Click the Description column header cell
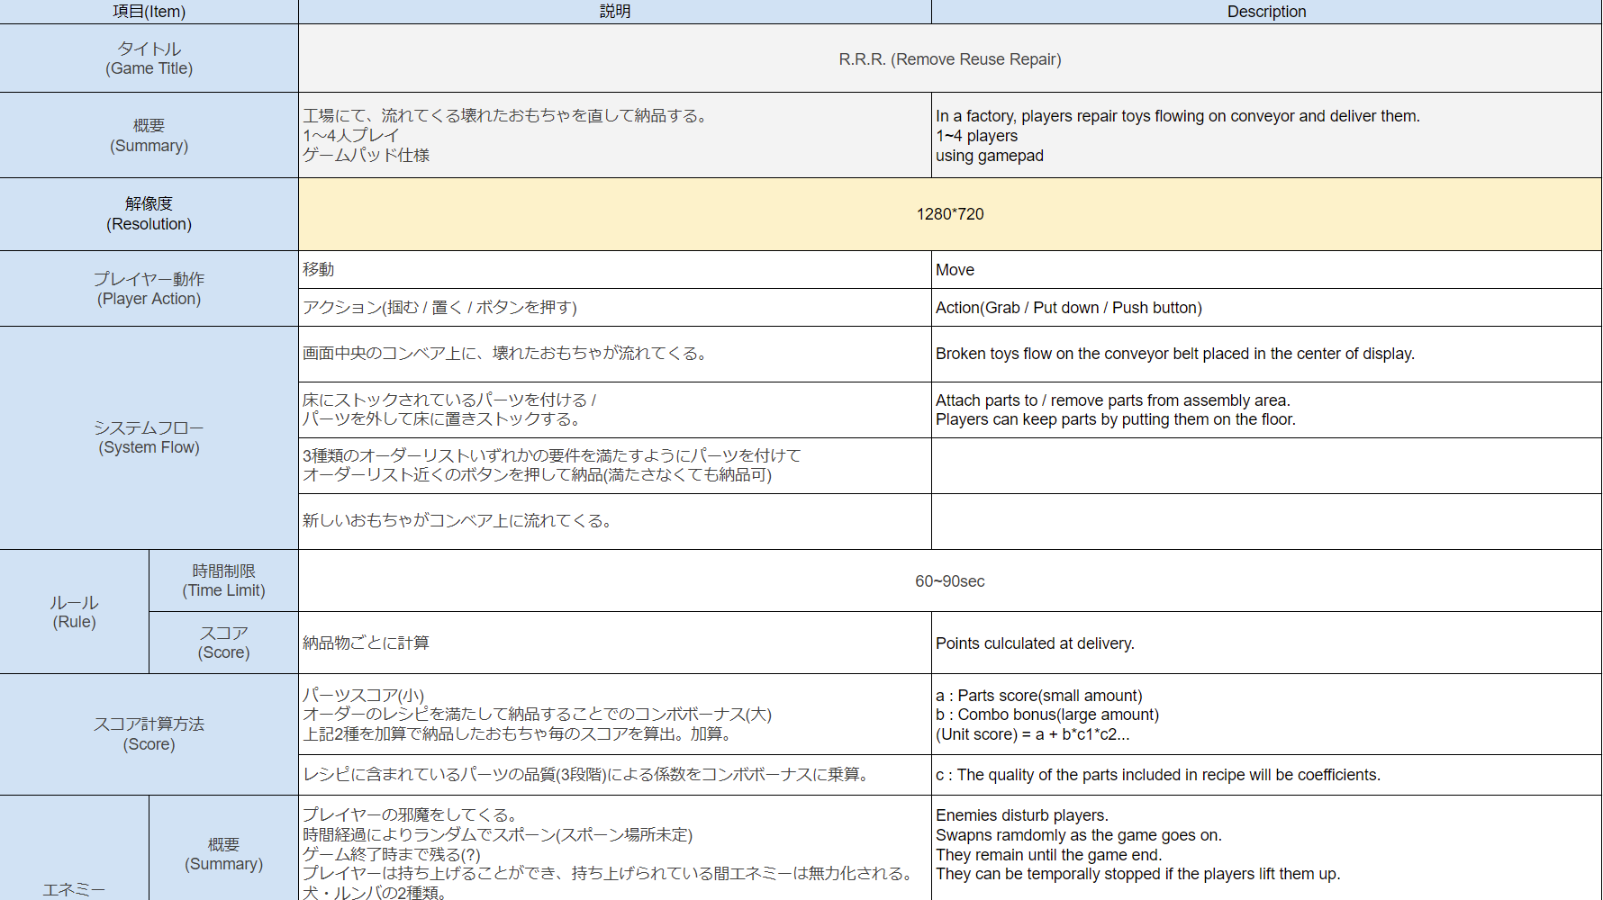Viewport: 1603px width, 900px height. (x=1267, y=12)
